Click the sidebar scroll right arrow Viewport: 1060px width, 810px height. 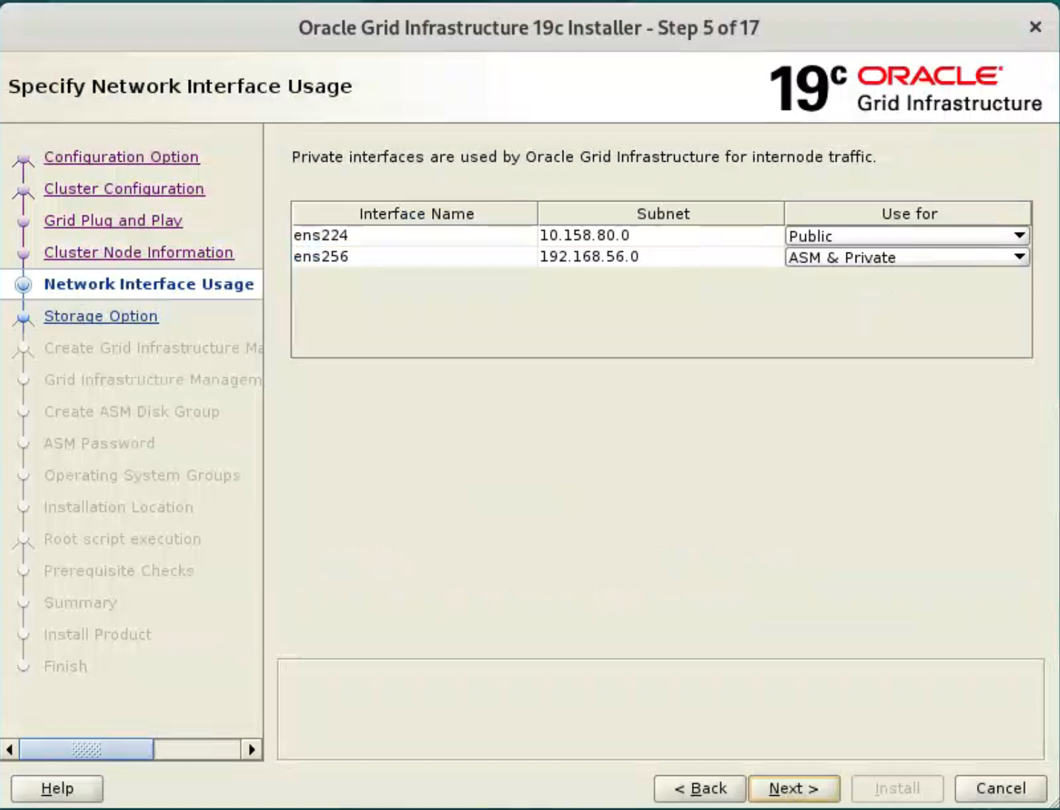coord(252,750)
